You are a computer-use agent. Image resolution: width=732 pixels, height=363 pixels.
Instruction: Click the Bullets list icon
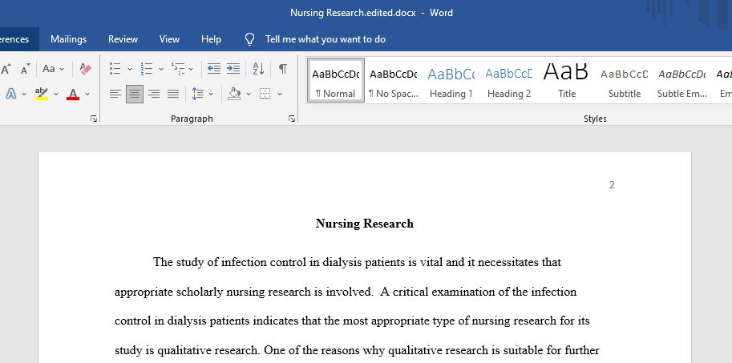115,69
